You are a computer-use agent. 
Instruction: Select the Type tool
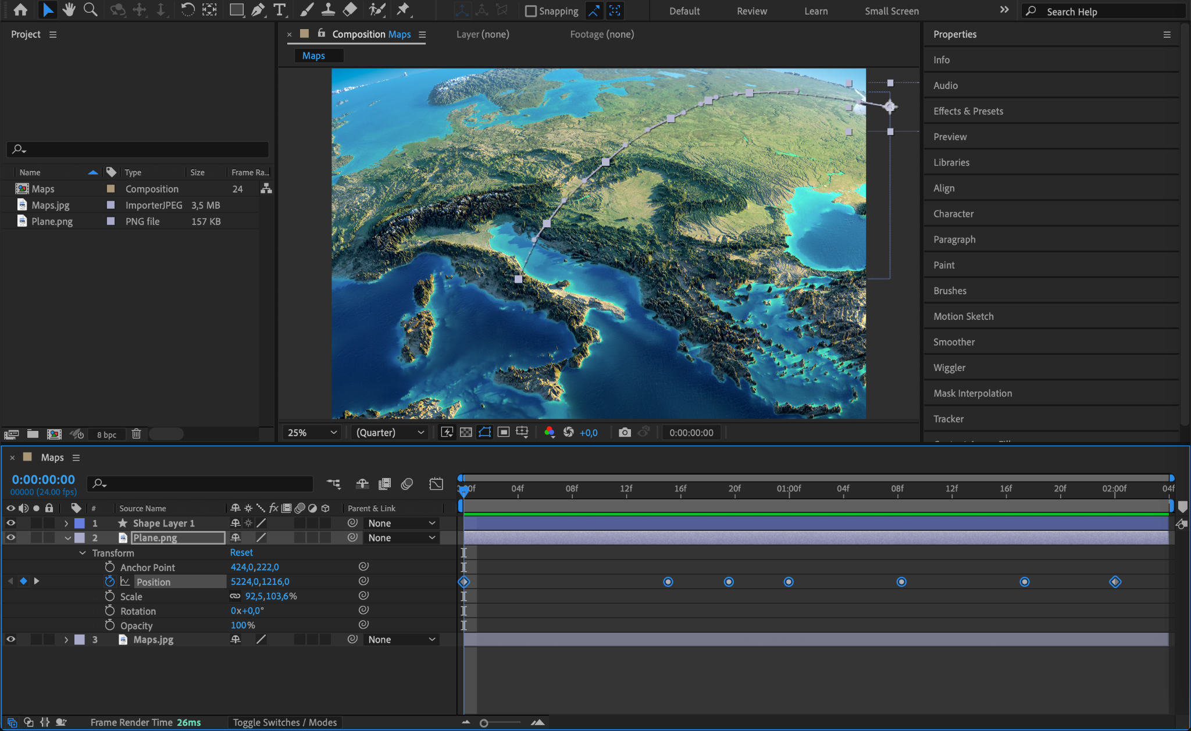click(280, 10)
